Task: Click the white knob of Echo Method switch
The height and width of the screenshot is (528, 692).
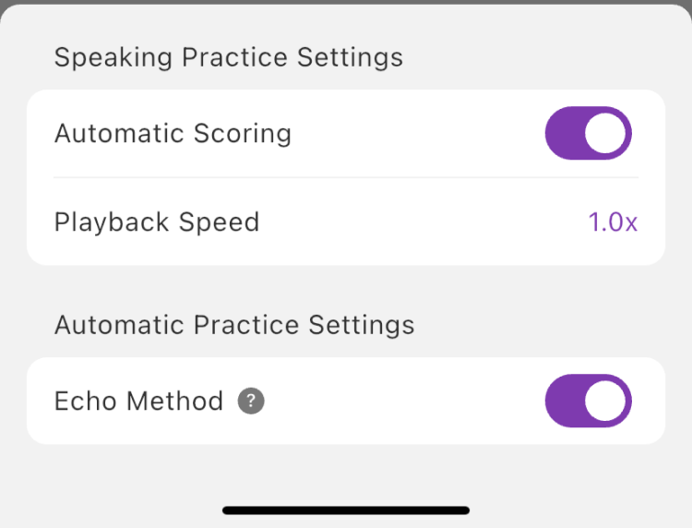Action: click(606, 402)
